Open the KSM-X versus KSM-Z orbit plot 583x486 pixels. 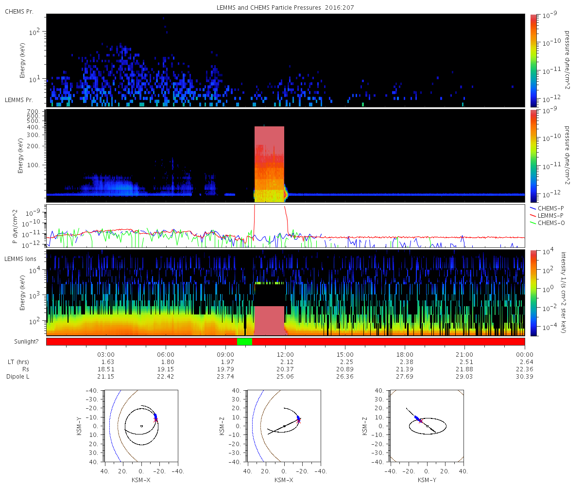[284, 425]
